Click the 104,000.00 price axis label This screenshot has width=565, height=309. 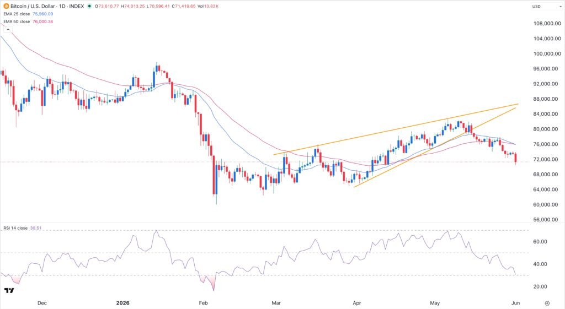(547, 39)
